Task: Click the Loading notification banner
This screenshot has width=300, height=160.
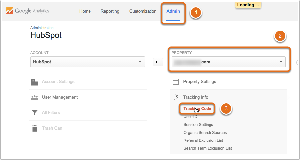Action: click(248, 5)
